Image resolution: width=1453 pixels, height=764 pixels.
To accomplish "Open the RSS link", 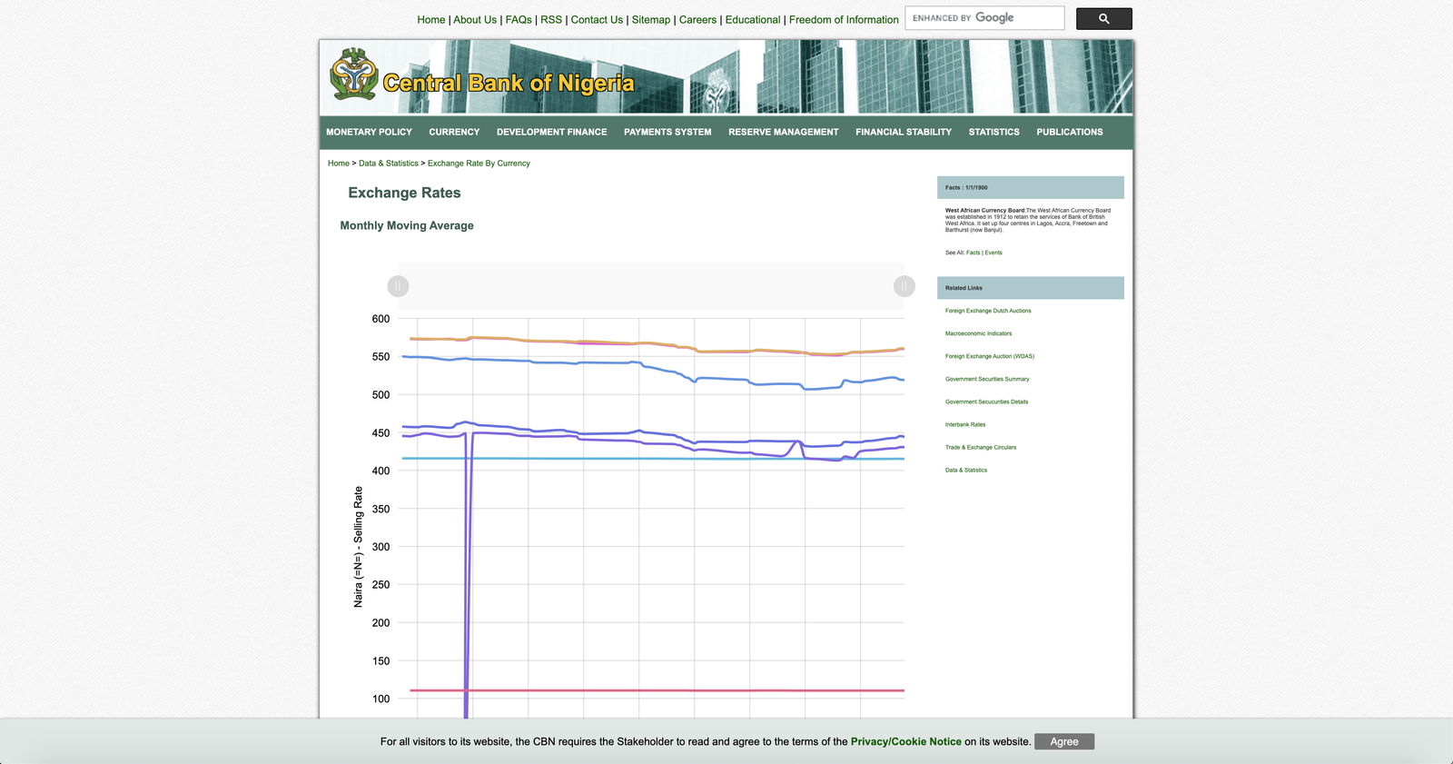I will tap(551, 20).
